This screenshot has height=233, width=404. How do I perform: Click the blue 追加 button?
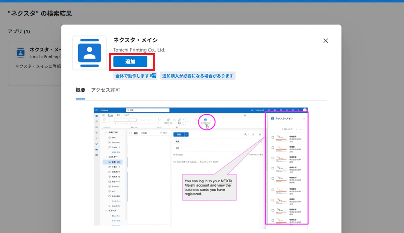[130, 62]
